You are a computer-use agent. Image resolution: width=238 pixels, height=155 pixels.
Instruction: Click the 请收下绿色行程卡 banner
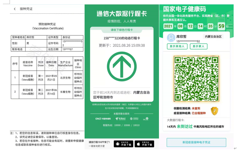(122, 30)
